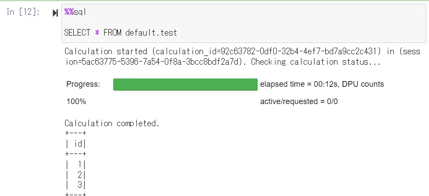Screen dimensions: 429x196
Task: Click the active/requested = 0/0 text
Action: [299, 101]
